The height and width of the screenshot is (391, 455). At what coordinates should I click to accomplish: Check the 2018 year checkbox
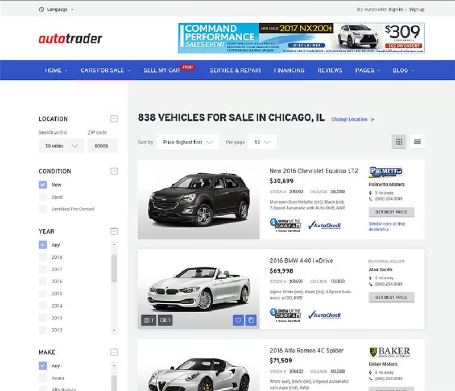click(x=43, y=257)
